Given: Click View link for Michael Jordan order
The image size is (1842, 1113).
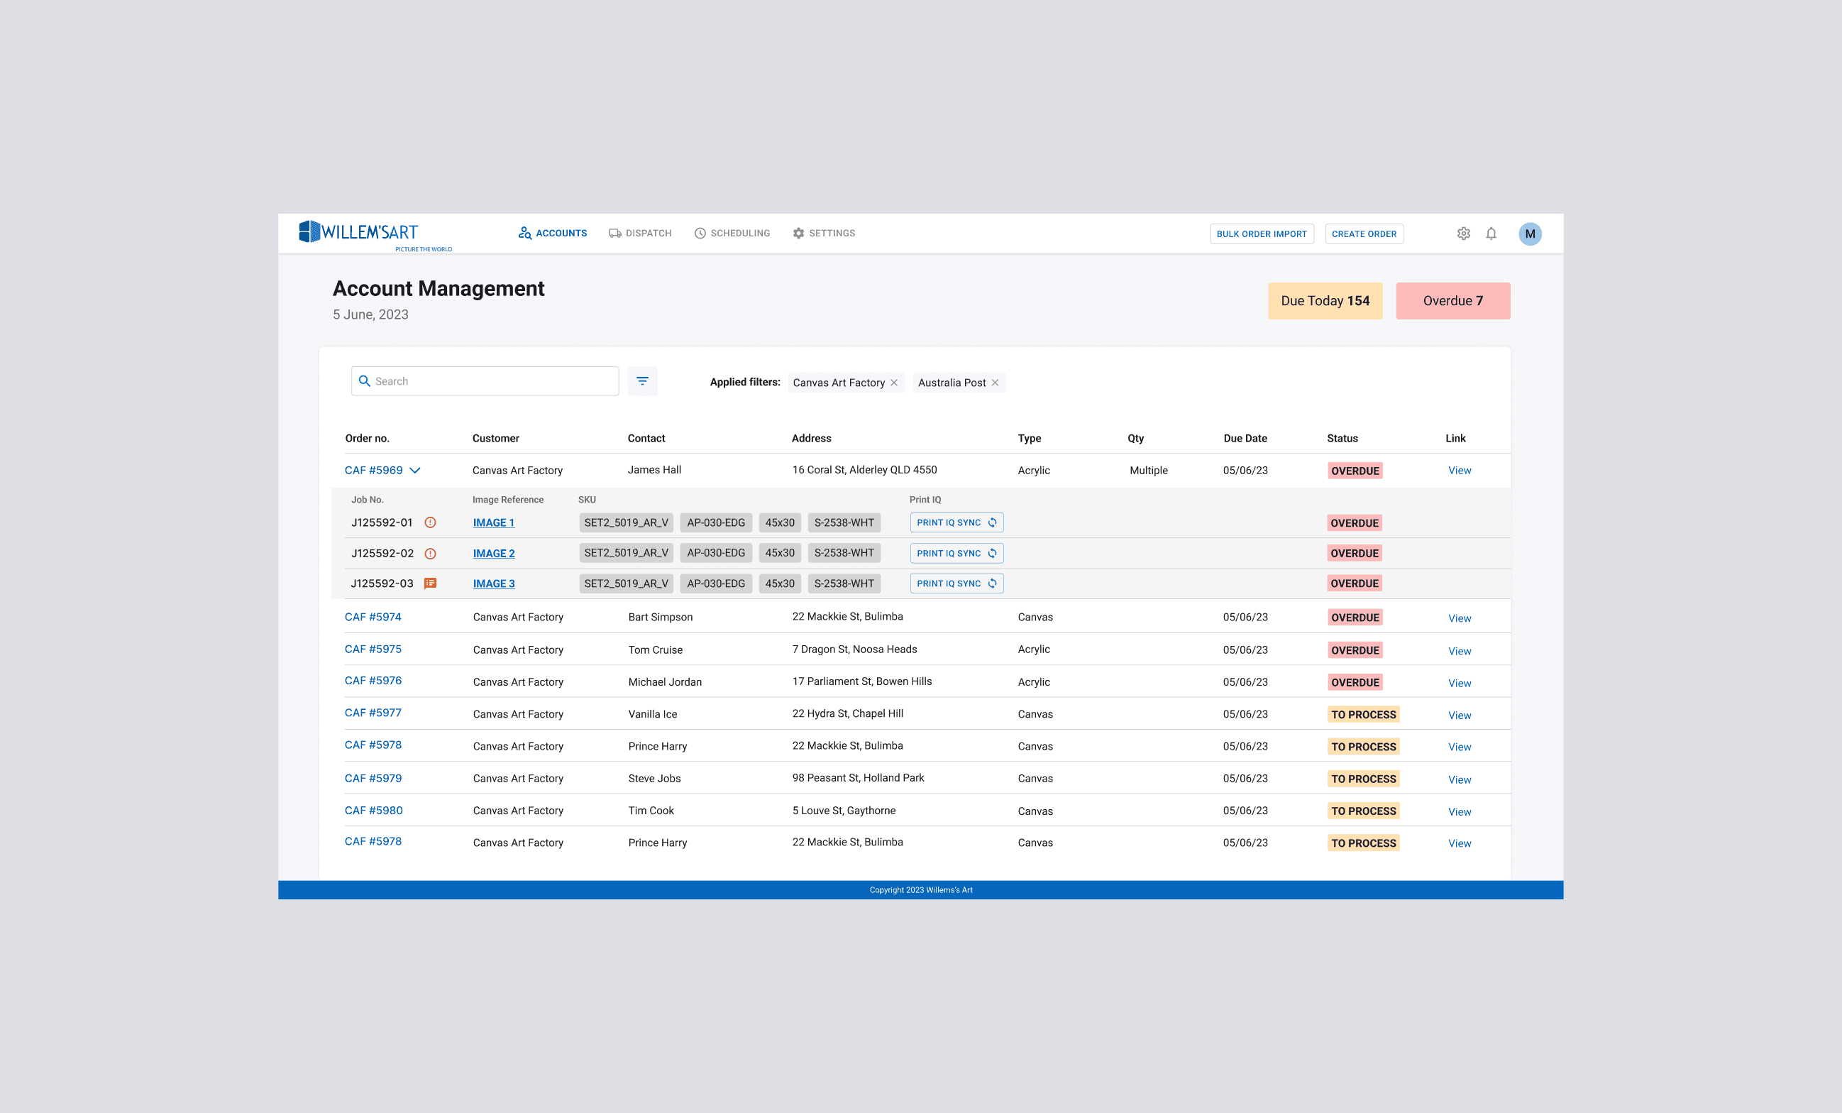Looking at the screenshot, I should pos(1460,684).
